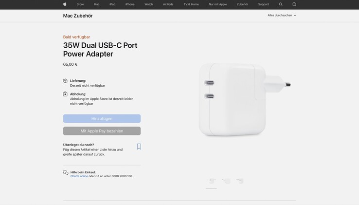The image size is (359, 205).
Task: Expand the Alles durchsuchen dropdown
Action: 282,16
